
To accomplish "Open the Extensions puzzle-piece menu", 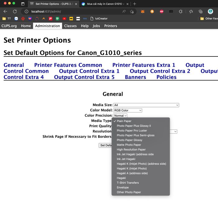I will tap(181, 12).
